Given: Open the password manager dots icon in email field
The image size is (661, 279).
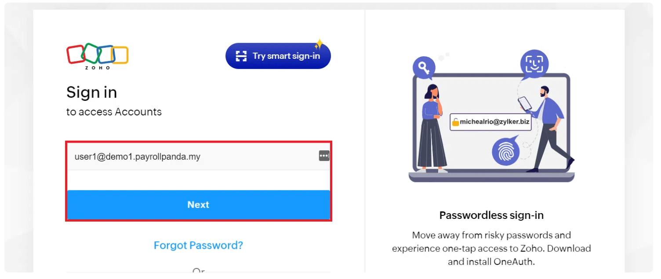Looking at the screenshot, I should pos(324,156).
